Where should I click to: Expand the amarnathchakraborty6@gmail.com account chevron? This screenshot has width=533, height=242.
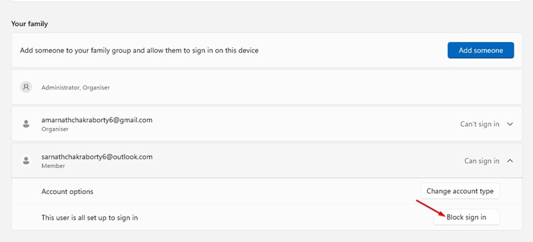(x=510, y=124)
